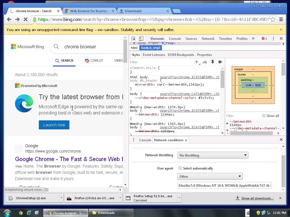Screen dimensions: 290x217
Task: Uncheck Select automatically user agent
Action: coord(180,168)
